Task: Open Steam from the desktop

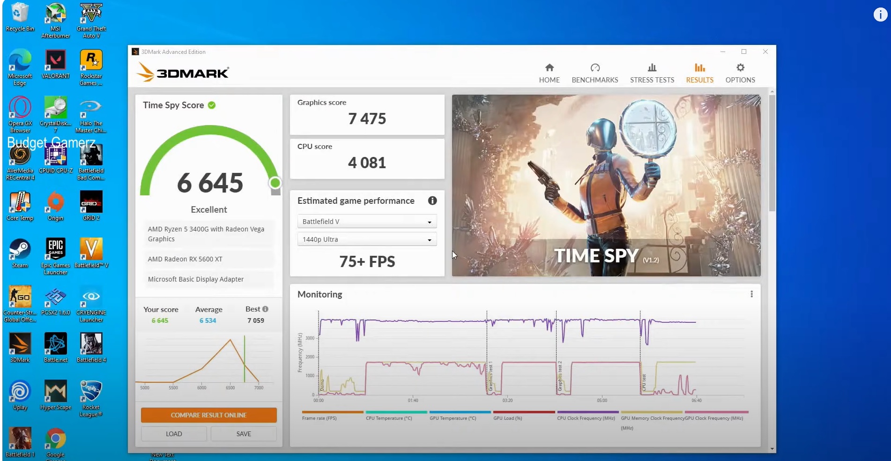Action: coord(20,253)
